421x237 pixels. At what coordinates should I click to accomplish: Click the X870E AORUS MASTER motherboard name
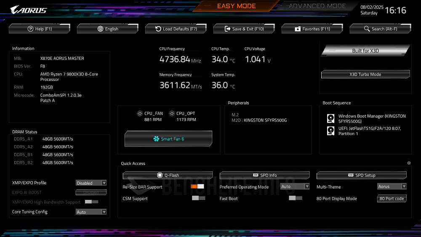click(62, 58)
